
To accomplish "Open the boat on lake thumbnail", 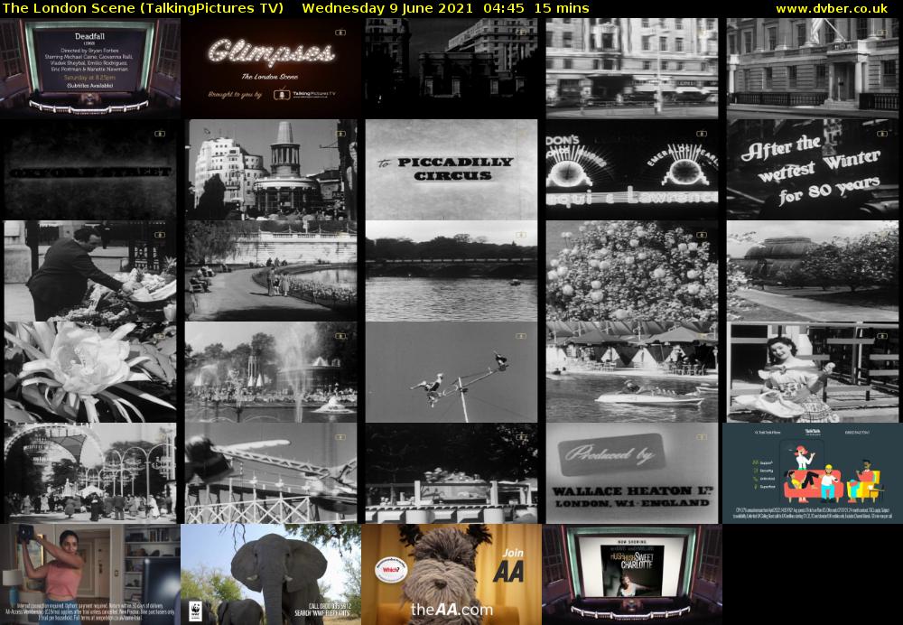I will 631,371.
